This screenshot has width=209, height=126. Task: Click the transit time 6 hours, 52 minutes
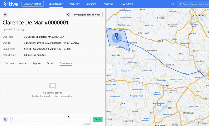35,55
